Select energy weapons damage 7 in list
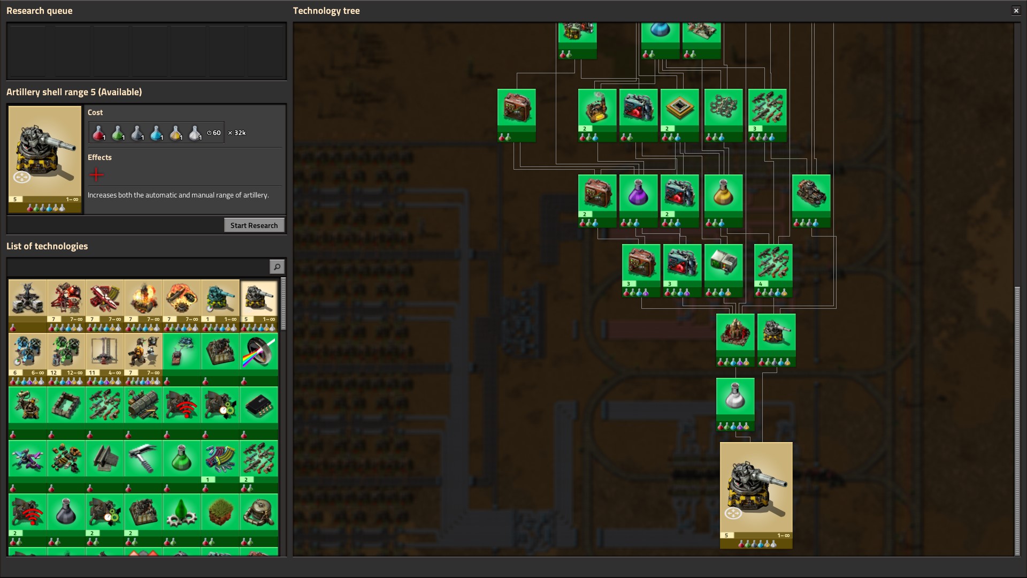The width and height of the screenshot is (1027, 578). [66, 305]
